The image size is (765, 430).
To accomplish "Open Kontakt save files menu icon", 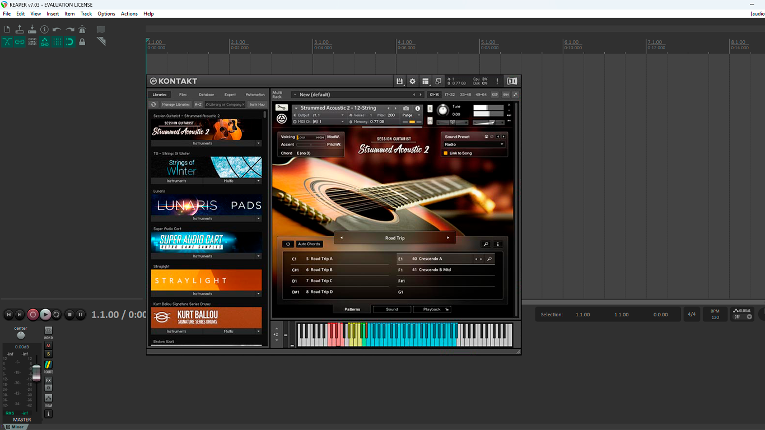I will click(399, 81).
